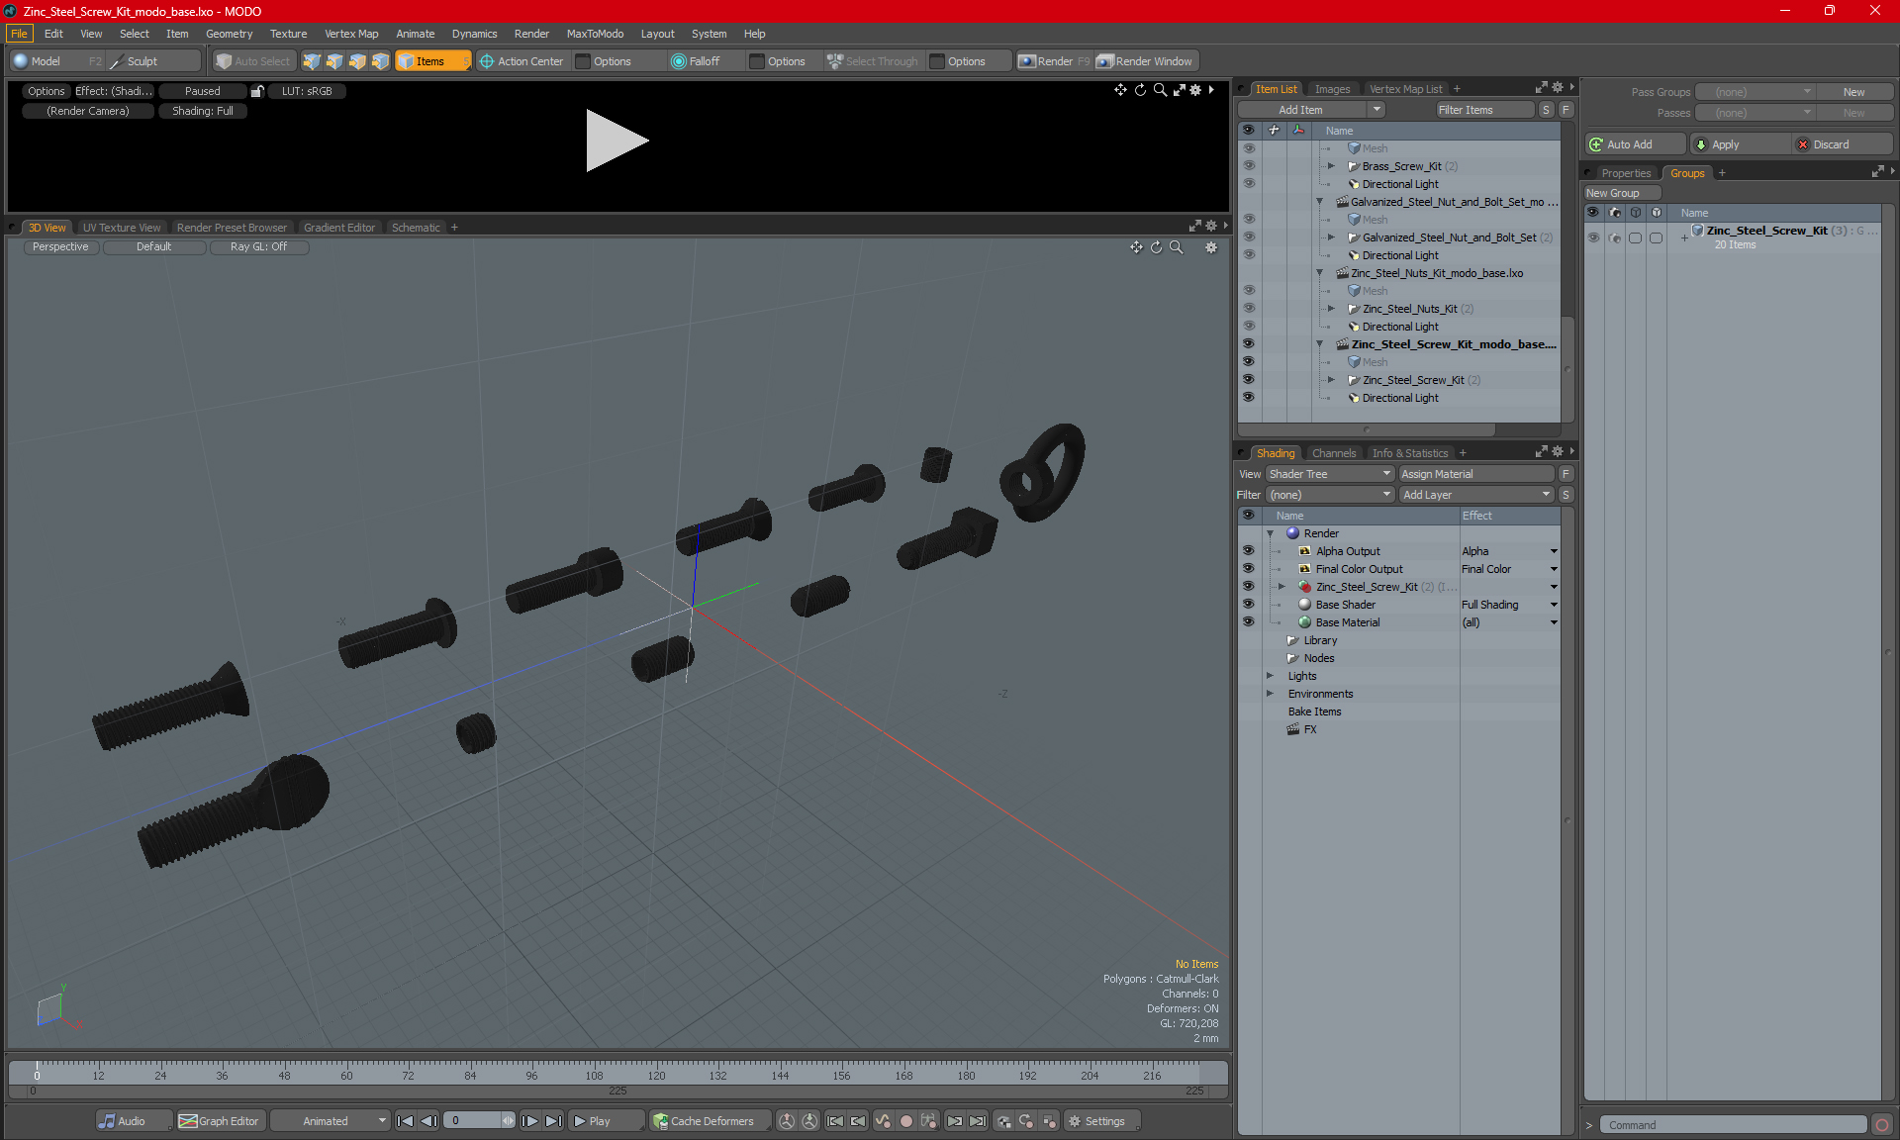Go to last frame
The image size is (1900, 1140).
click(x=554, y=1121)
